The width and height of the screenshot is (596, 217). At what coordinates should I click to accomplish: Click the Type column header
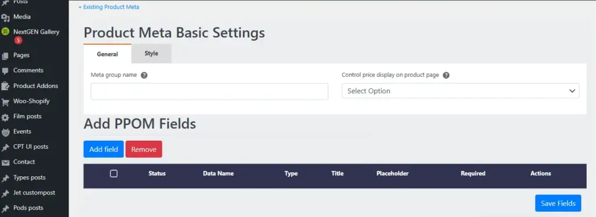291,173
